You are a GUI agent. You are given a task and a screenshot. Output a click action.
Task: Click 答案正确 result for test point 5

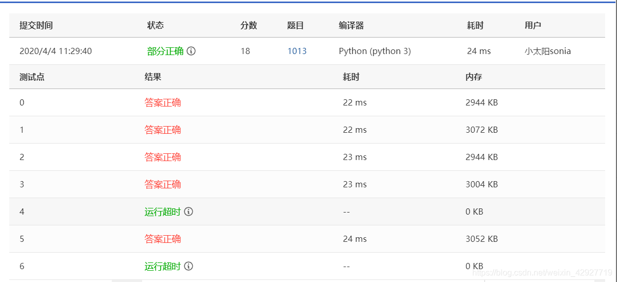coord(163,239)
